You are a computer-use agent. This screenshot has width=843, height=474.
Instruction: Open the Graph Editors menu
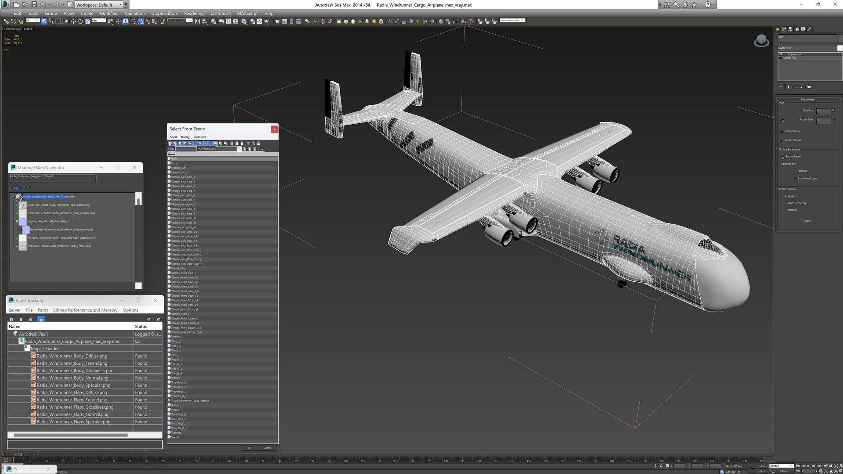point(164,13)
